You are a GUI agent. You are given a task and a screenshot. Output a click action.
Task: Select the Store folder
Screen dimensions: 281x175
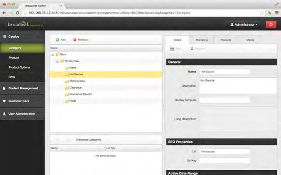(61, 54)
